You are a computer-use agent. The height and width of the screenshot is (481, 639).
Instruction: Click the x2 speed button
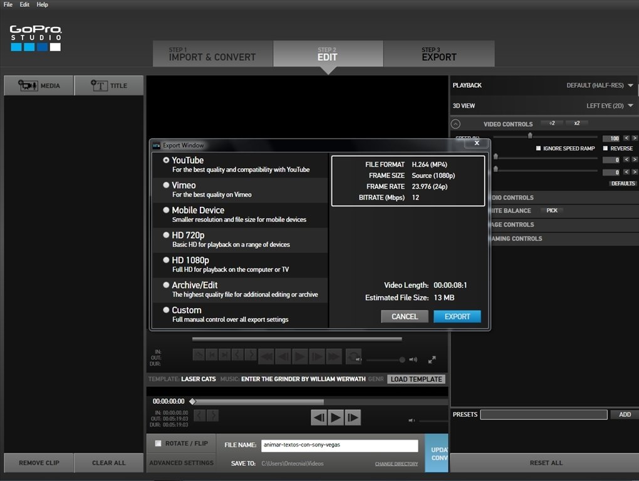click(x=576, y=123)
